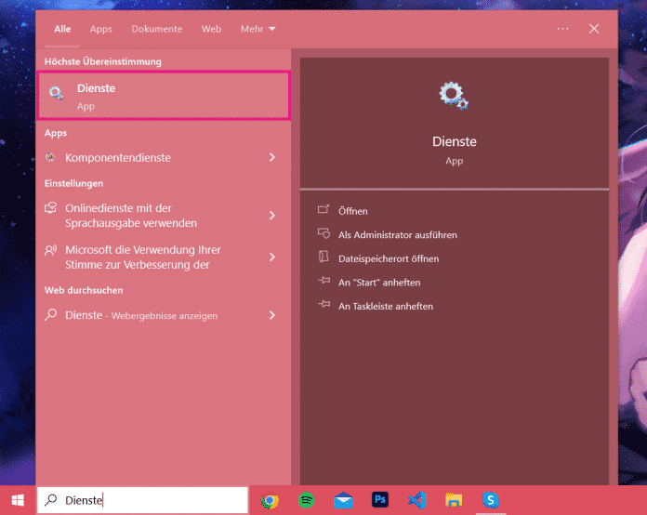Expand Dienste web results arrow
Screen dimensions: 647x515
pyautogui.click(x=272, y=315)
